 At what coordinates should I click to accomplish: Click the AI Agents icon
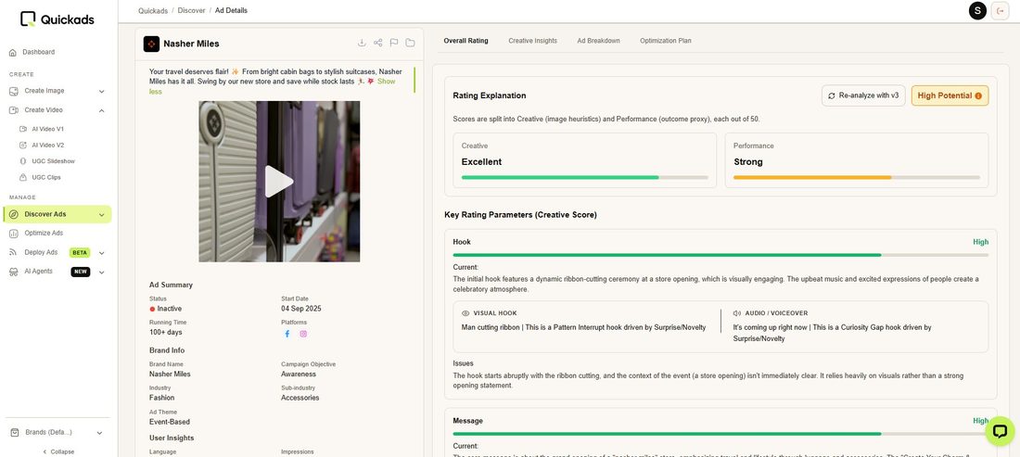pyautogui.click(x=14, y=272)
